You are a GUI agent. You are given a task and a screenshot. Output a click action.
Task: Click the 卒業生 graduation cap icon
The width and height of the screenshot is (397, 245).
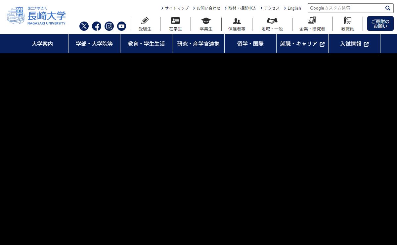(x=206, y=21)
